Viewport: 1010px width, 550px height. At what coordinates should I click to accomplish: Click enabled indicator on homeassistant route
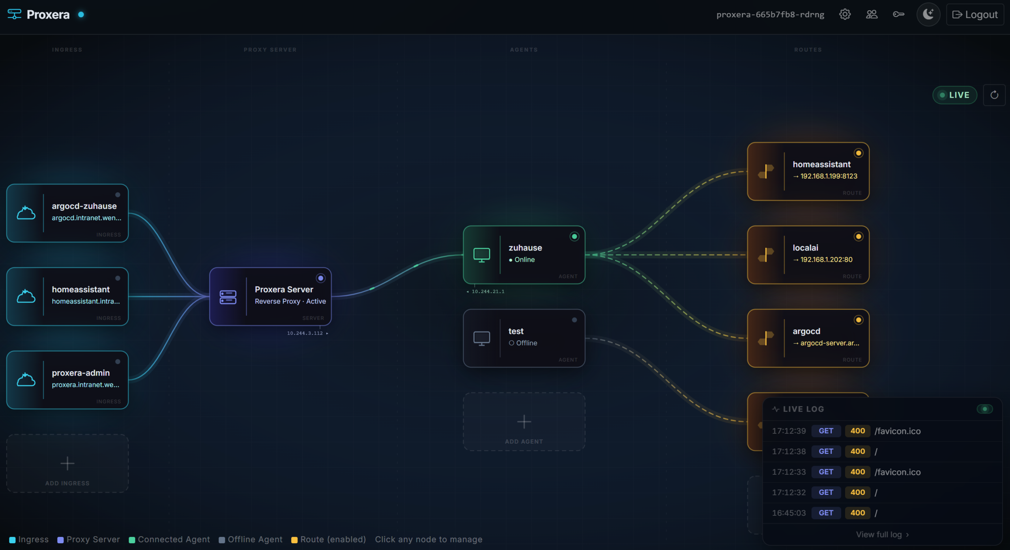[858, 153]
